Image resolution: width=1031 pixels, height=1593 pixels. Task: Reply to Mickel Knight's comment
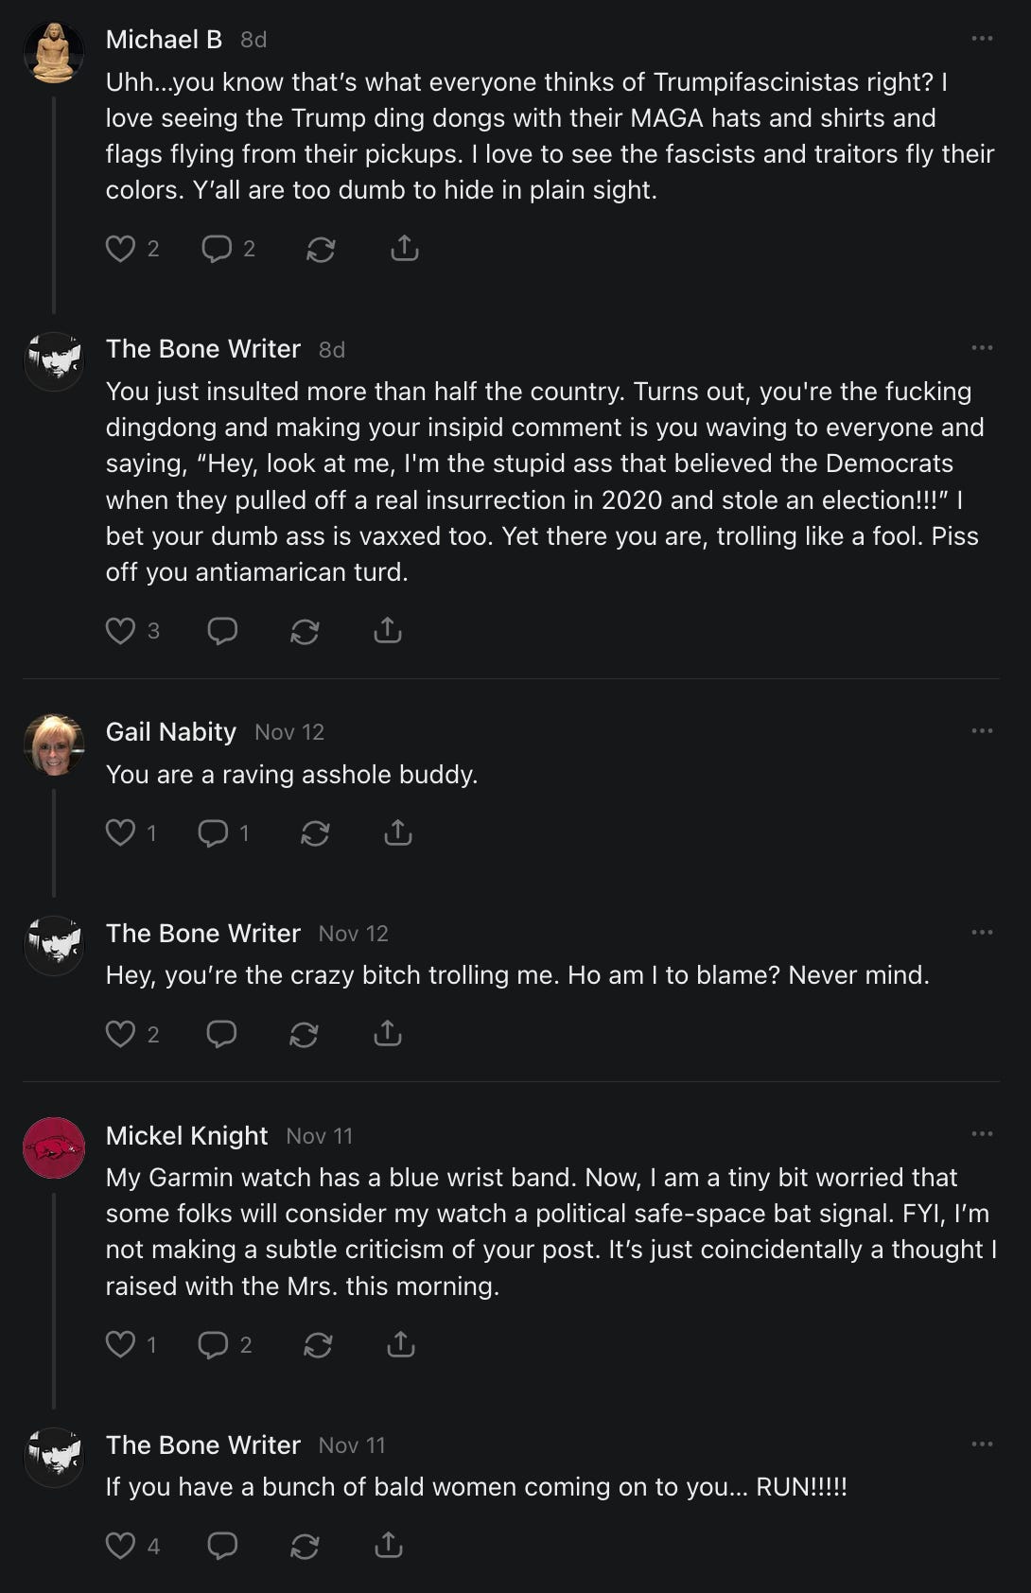tap(213, 1344)
